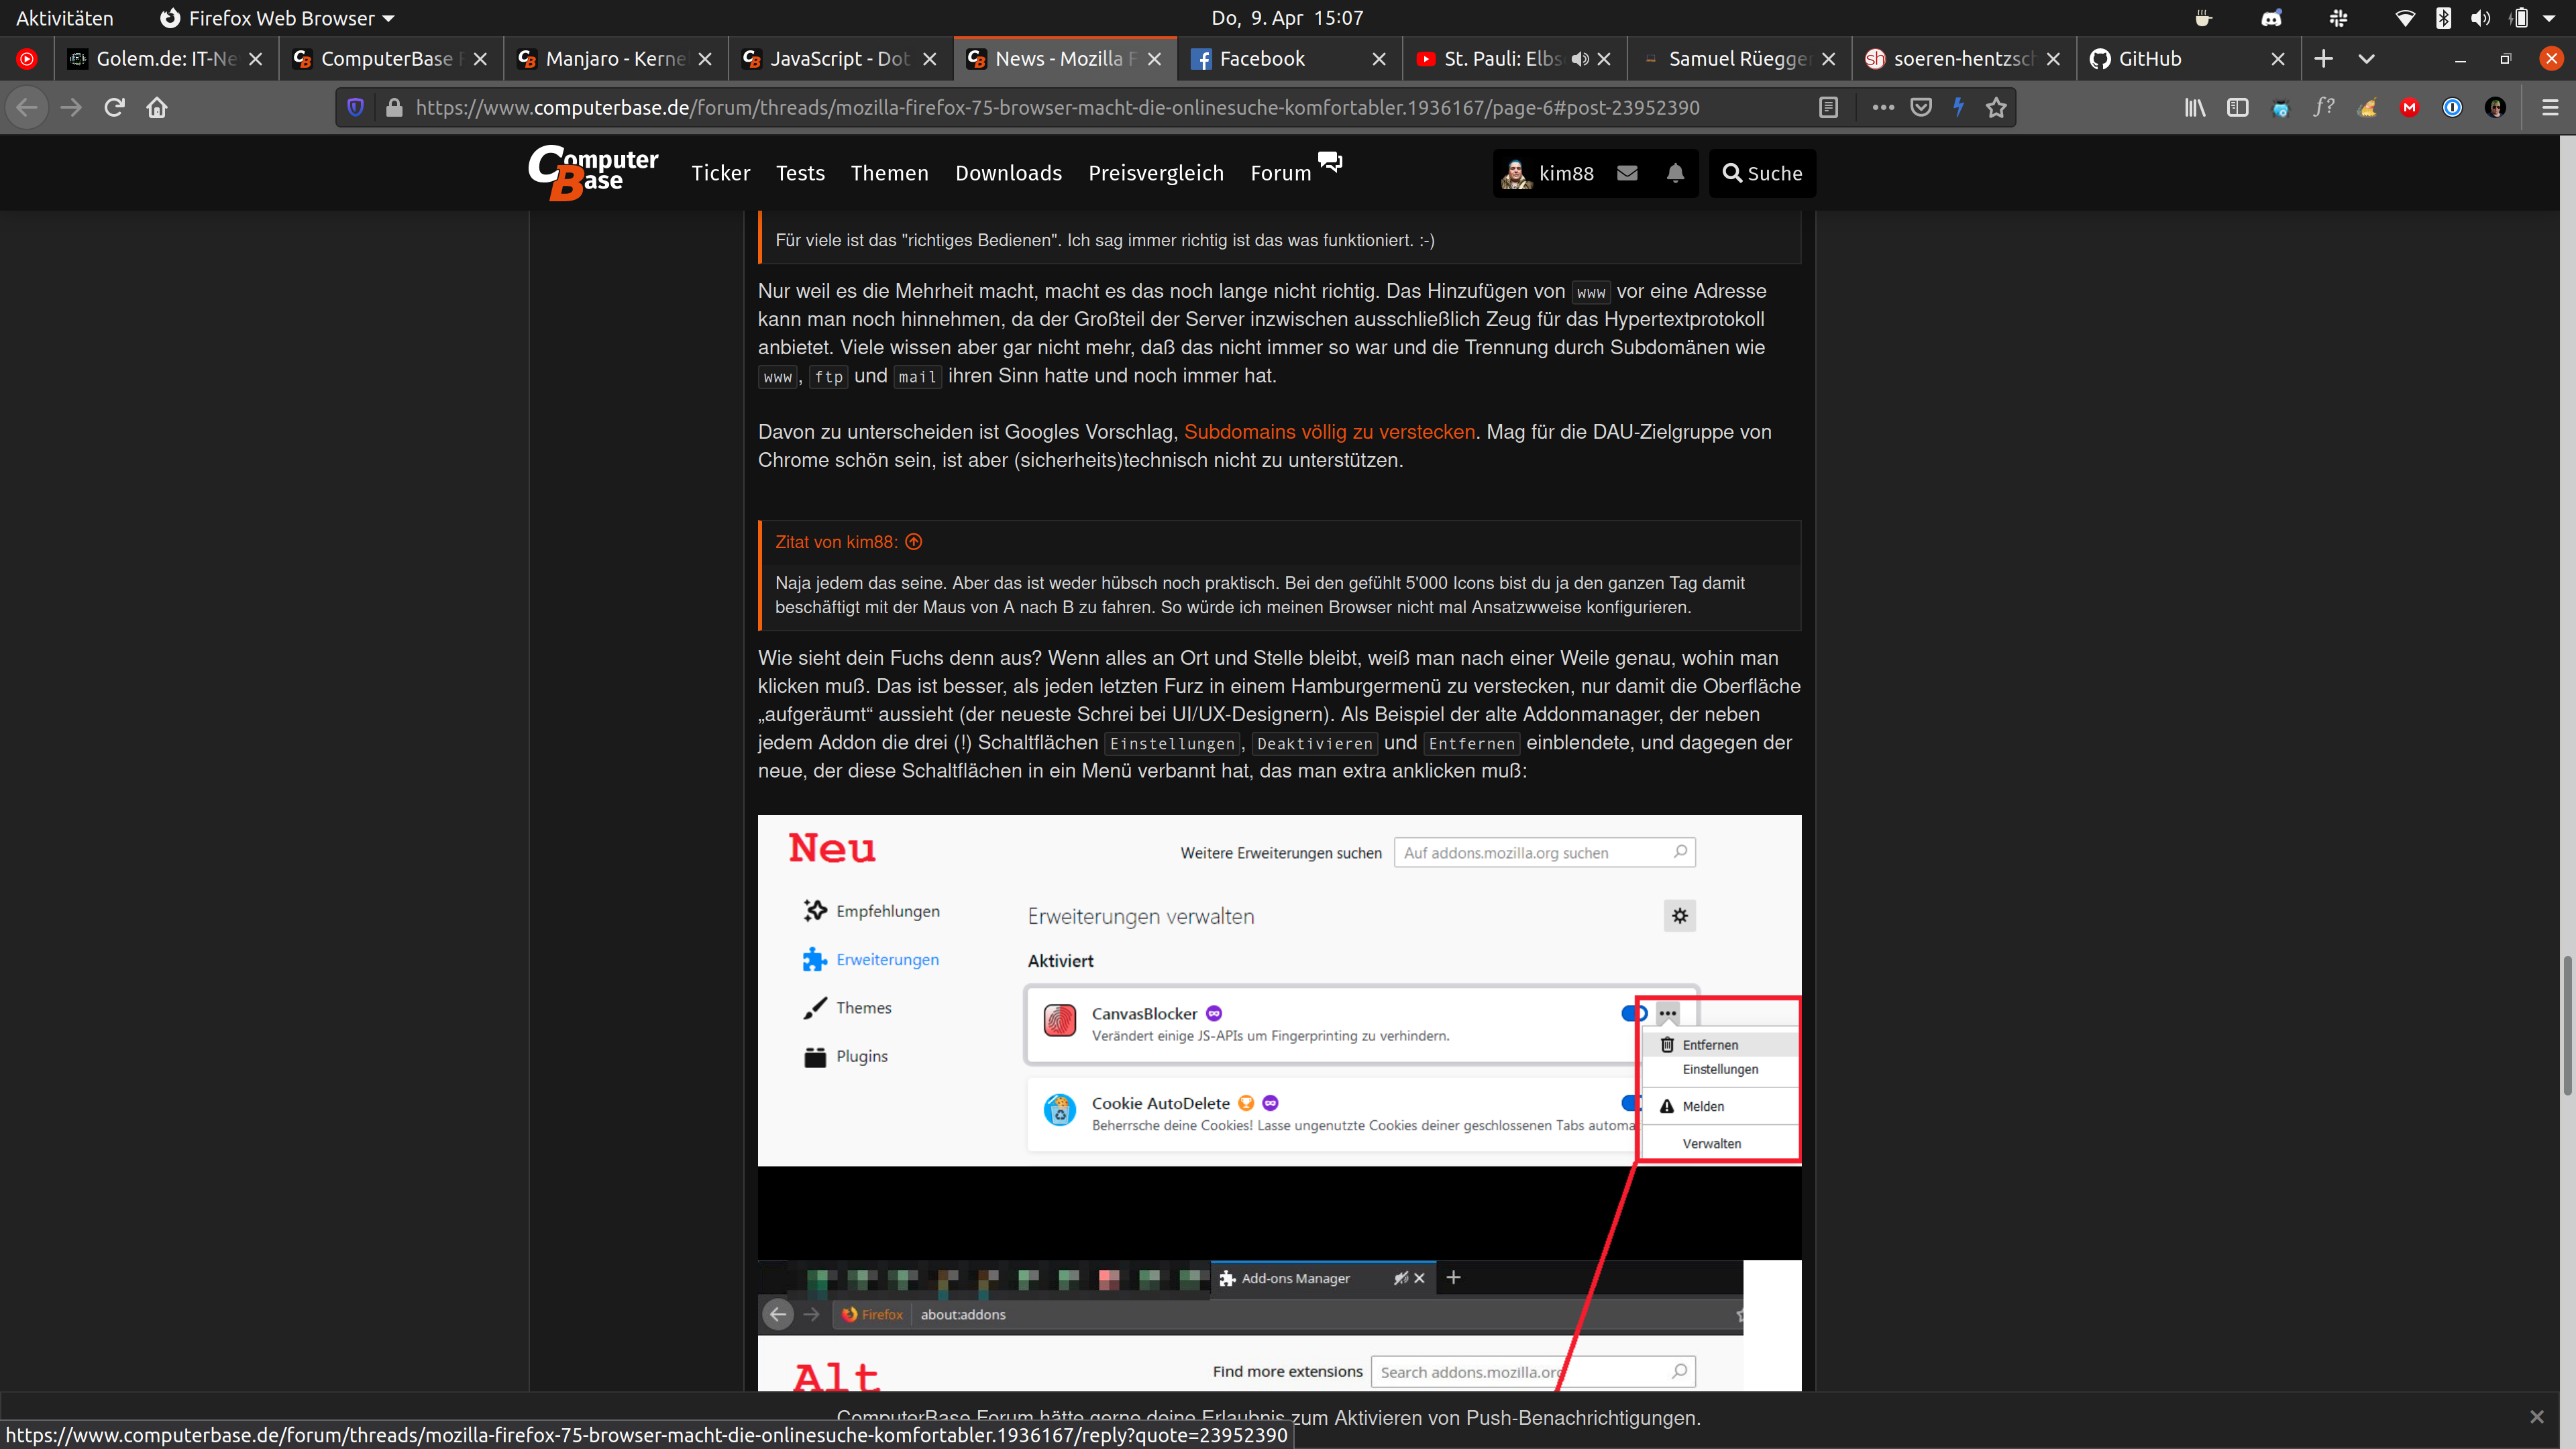Open reader view icon in address bar
2576x1449 pixels.
tap(1828, 108)
